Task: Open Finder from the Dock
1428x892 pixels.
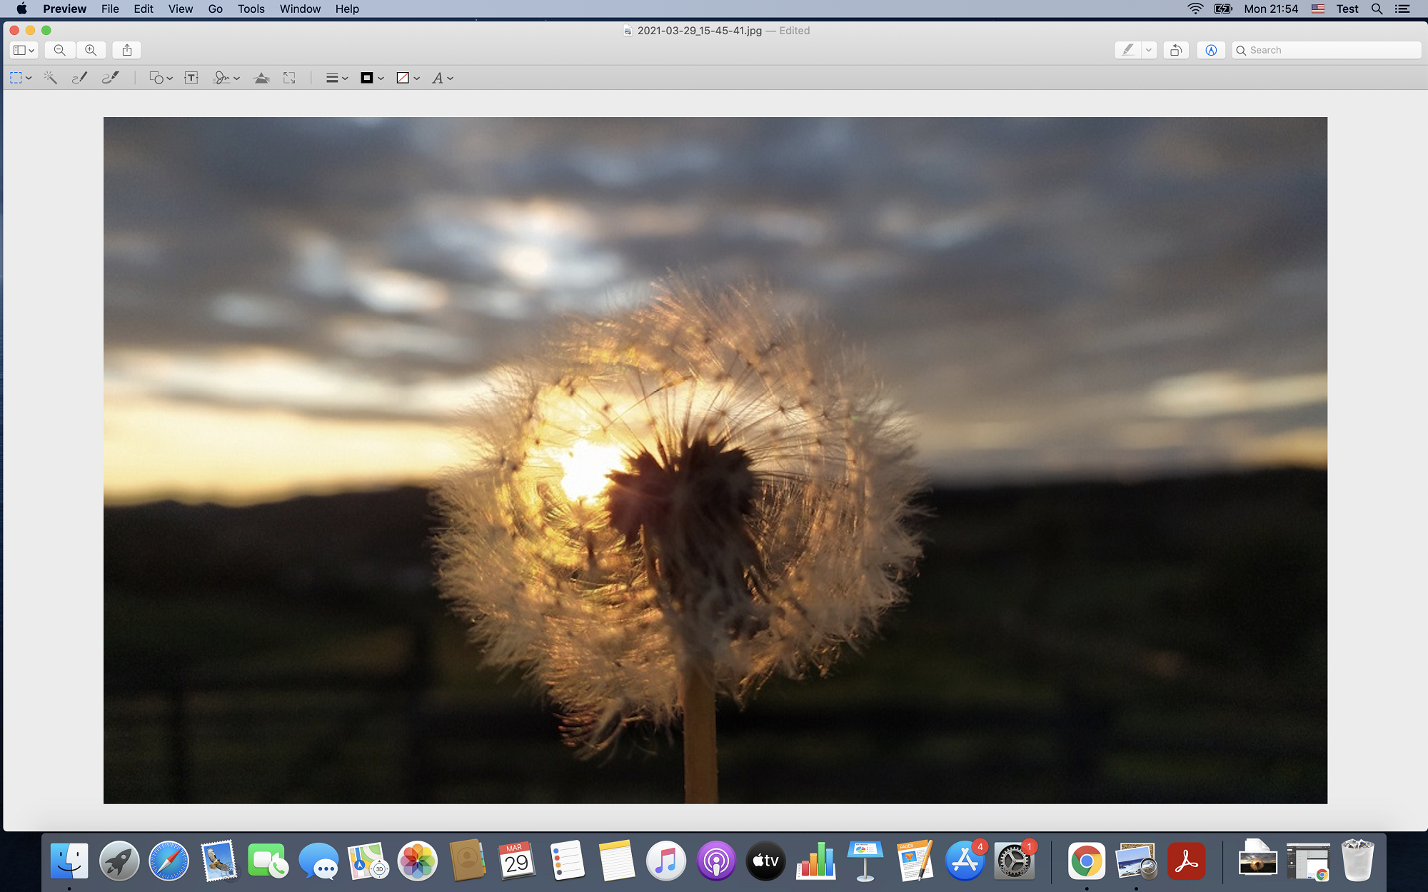Action: click(x=69, y=861)
